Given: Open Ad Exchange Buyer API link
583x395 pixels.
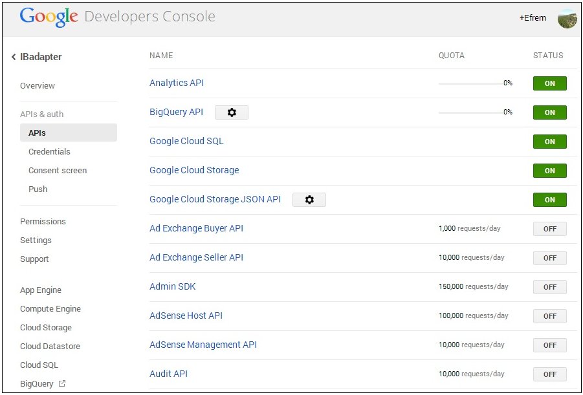Looking at the screenshot, I should click(x=196, y=228).
